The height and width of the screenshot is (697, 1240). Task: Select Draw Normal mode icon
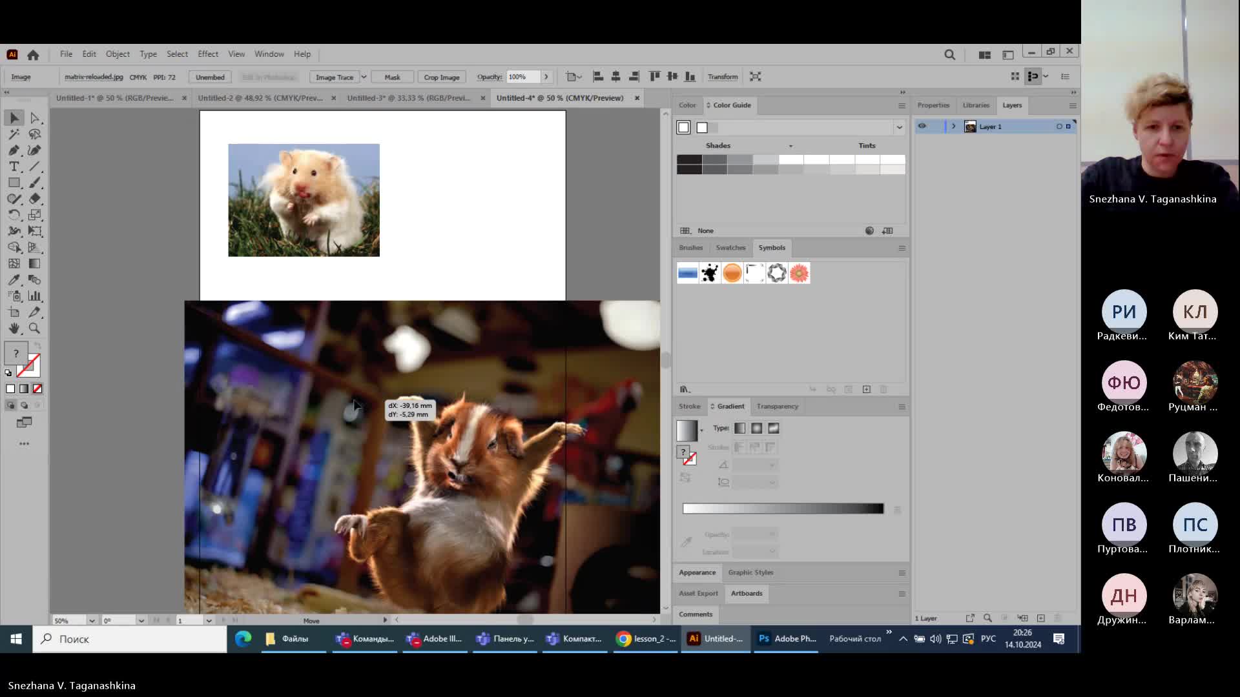click(x=10, y=405)
